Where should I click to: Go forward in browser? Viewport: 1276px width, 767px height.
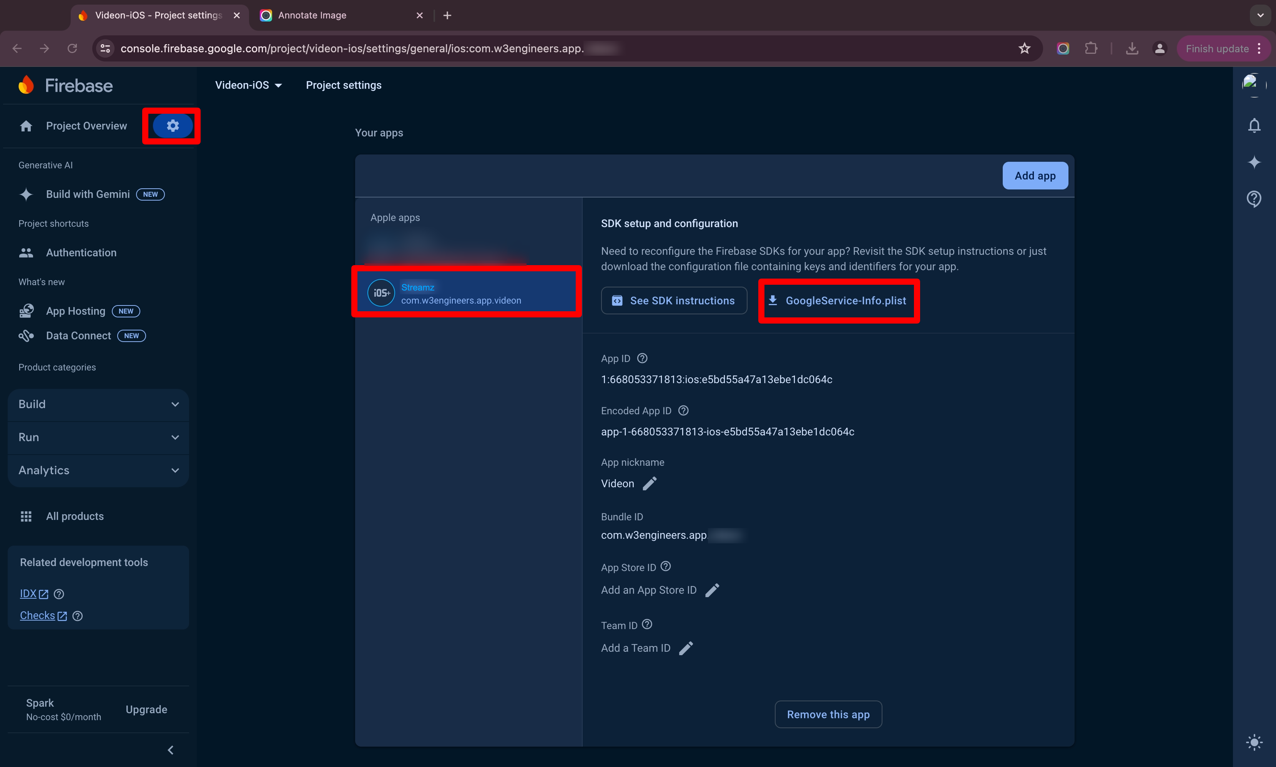(x=45, y=48)
